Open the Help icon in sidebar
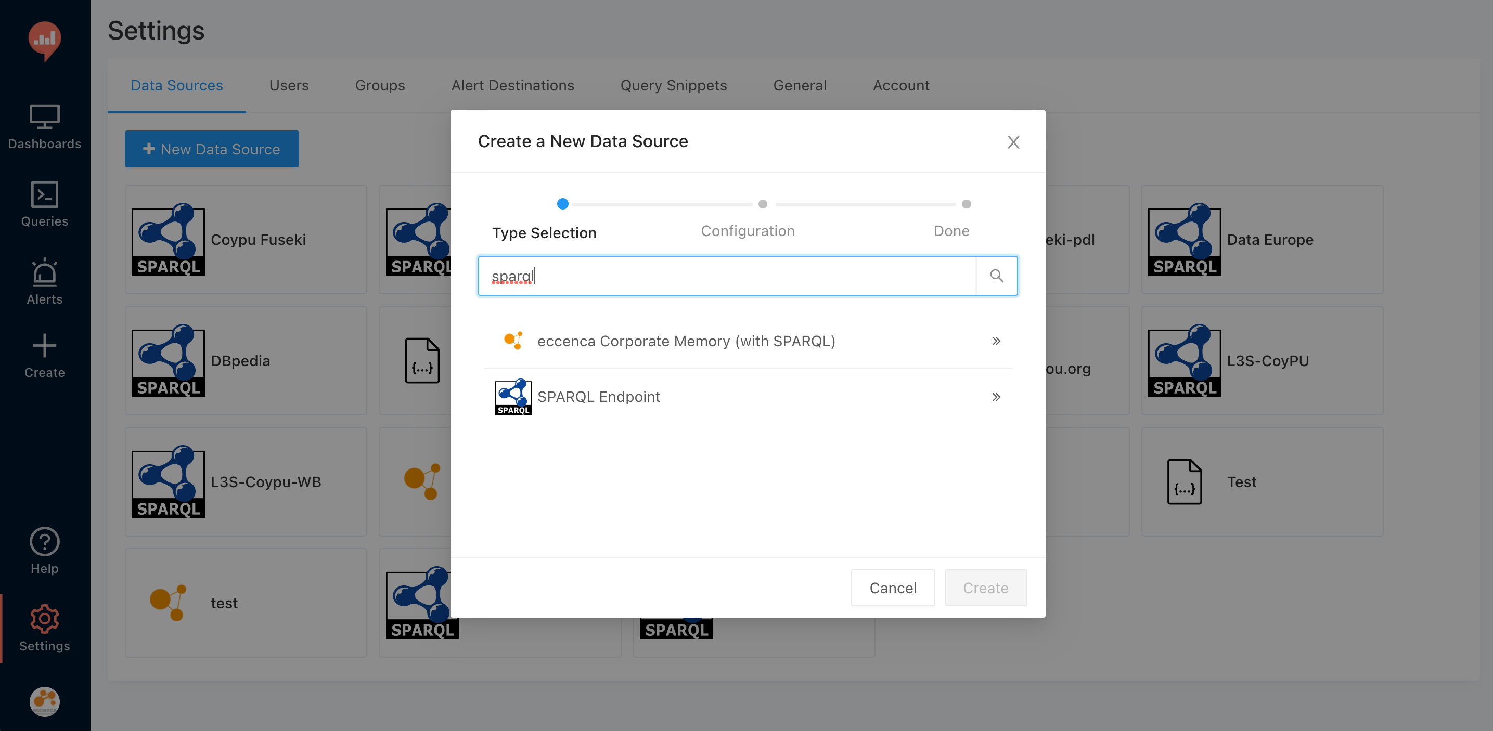Viewport: 1493px width, 731px height. coord(45,550)
